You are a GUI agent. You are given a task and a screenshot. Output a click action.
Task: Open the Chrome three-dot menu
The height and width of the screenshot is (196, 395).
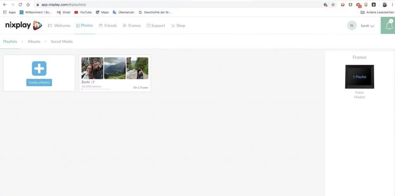(x=392, y=5)
